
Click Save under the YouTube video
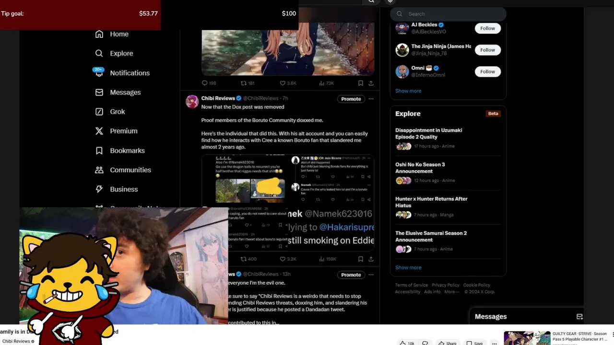pos(474,343)
